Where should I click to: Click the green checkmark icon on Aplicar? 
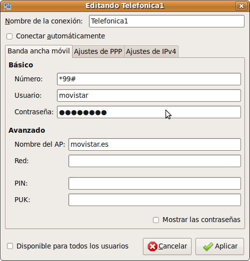point(208,247)
